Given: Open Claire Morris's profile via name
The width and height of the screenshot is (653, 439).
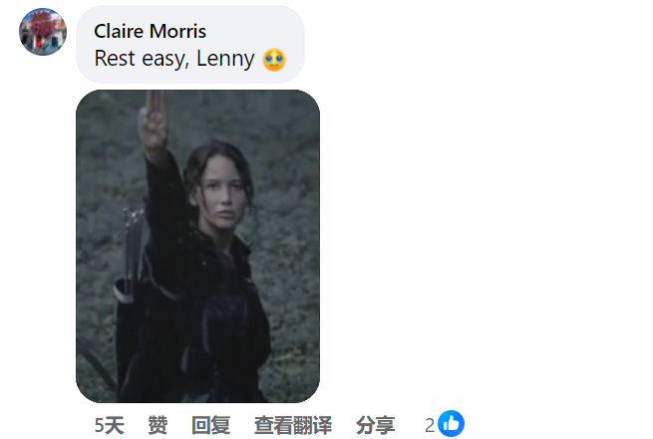Looking at the screenshot, I should pyautogui.click(x=150, y=31).
